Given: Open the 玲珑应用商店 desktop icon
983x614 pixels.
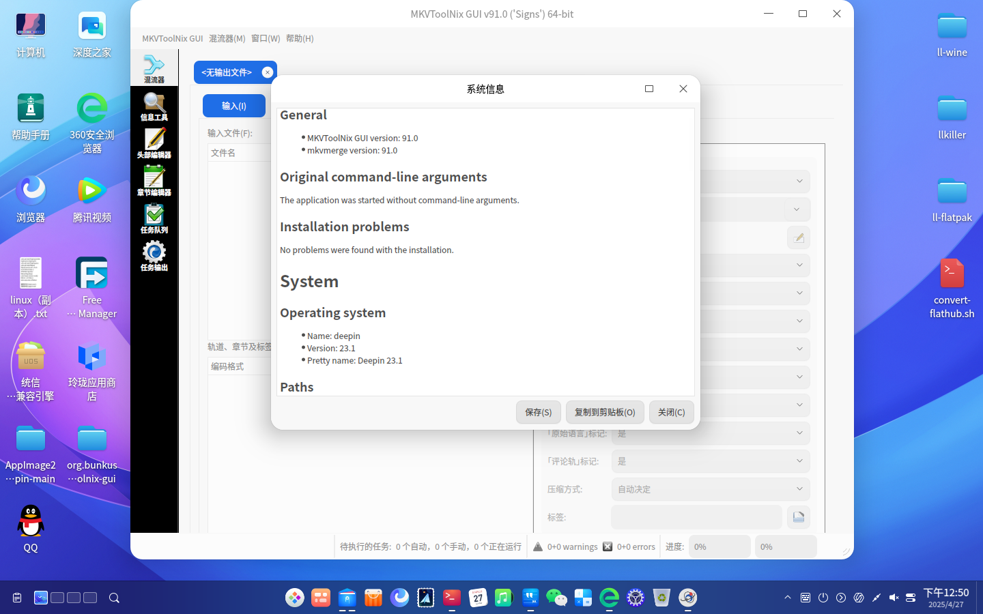Looking at the screenshot, I should click(x=92, y=370).
